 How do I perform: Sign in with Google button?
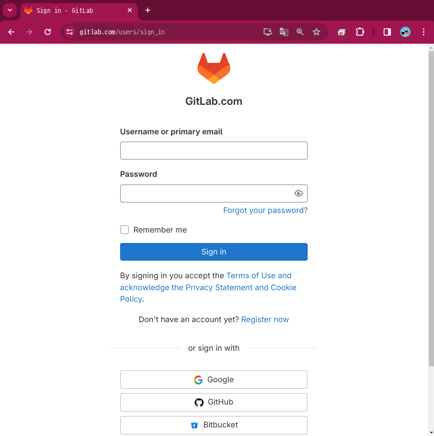coord(214,379)
